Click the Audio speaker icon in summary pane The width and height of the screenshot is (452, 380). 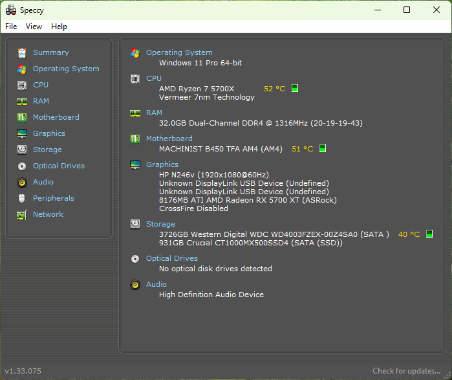(135, 285)
